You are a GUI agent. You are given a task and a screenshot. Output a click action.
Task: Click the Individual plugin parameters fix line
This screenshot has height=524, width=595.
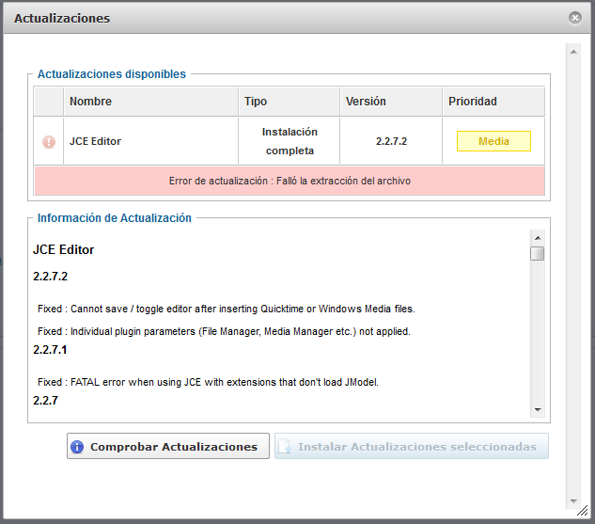click(x=224, y=331)
